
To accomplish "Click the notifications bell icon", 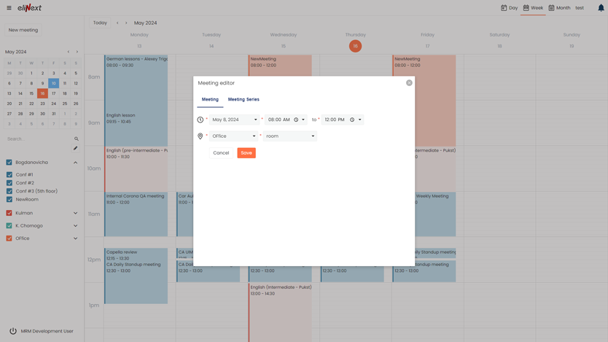I will [x=601, y=8].
